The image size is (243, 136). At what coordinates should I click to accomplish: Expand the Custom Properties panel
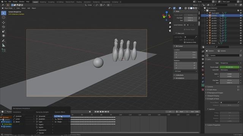tap(206, 125)
